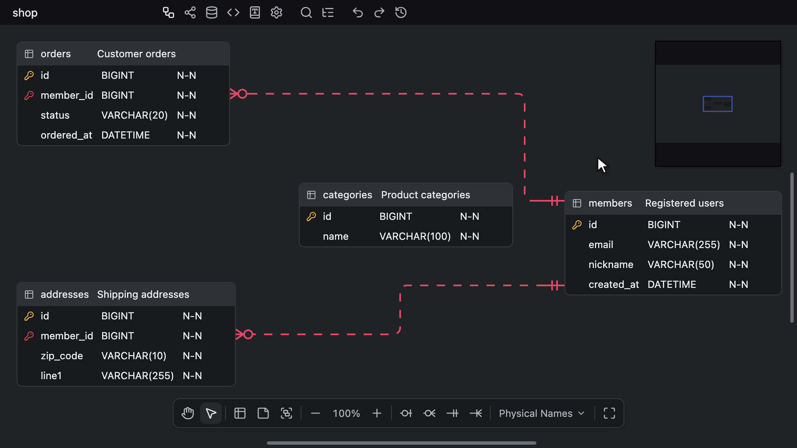
Task: Add a new memo note
Action: pyautogui.click(x=263, y=413)
